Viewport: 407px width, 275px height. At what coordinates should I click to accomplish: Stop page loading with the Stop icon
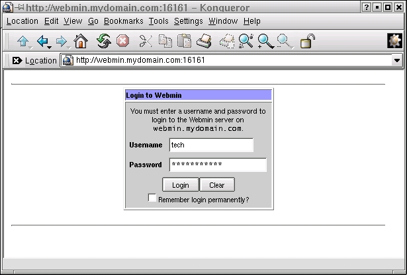122,42
